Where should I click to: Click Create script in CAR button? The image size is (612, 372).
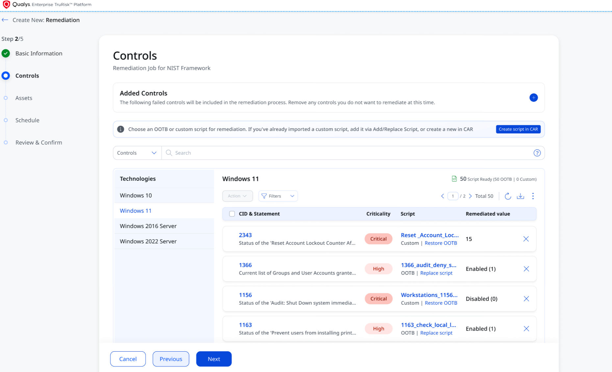coord(518,129)
